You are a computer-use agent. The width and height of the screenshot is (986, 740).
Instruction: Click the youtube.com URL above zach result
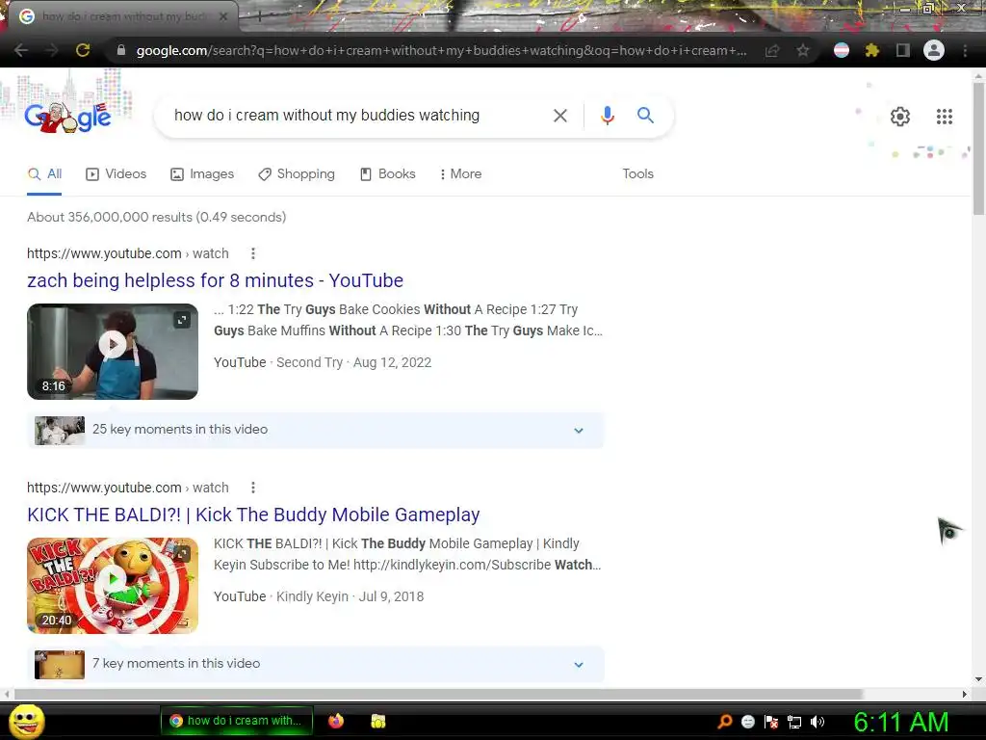point(128,253)
